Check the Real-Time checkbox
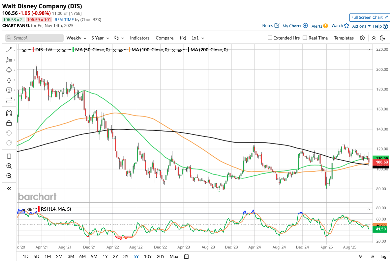 305,38
